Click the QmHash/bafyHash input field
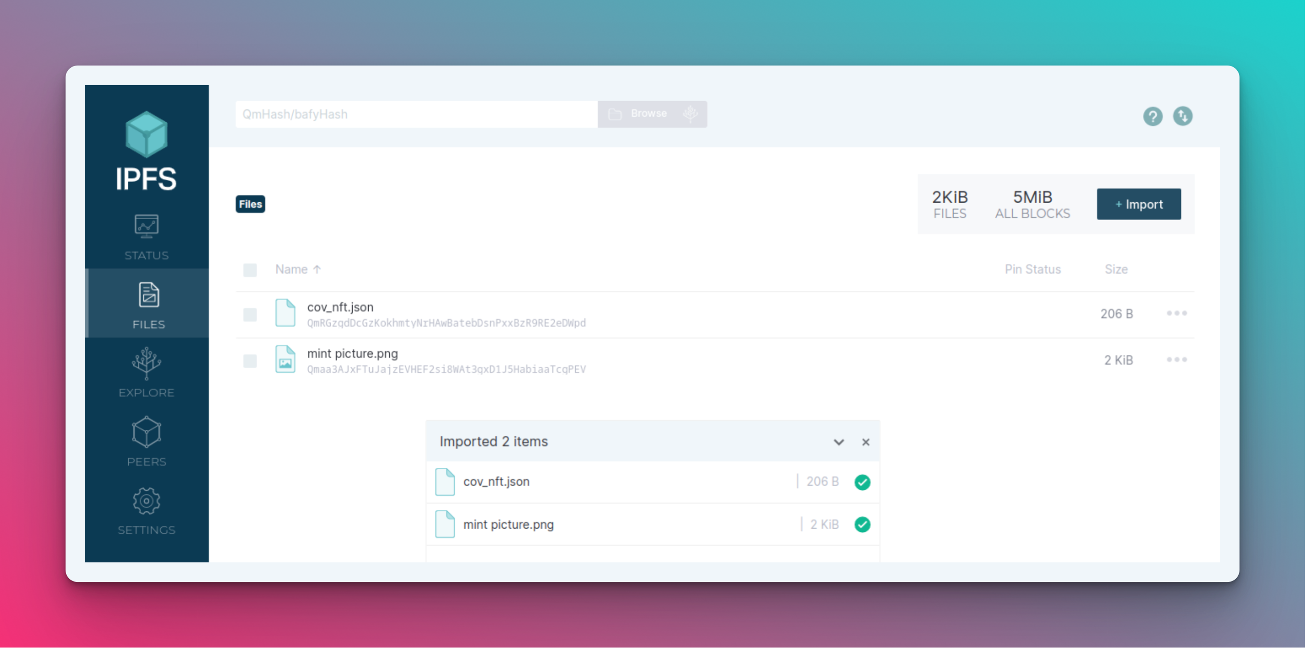Viewport: 1306px width, 648px height. point(416,114)
